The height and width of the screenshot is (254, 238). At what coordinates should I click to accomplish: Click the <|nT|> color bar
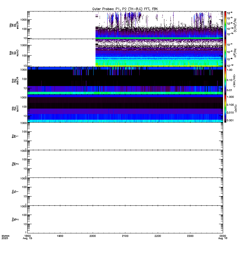(x=225, y=108)
